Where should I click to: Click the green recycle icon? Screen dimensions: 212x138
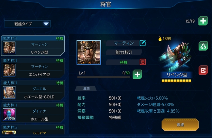click(x=203, y=46)
